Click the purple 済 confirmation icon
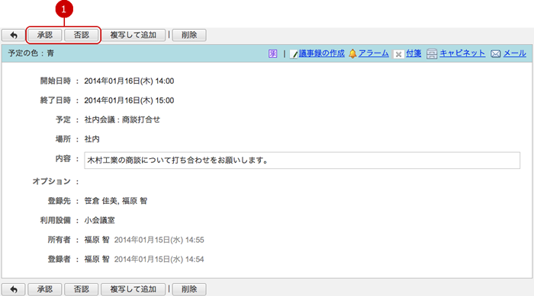Viewport: 534px width, 296px height. coord(272,54)
